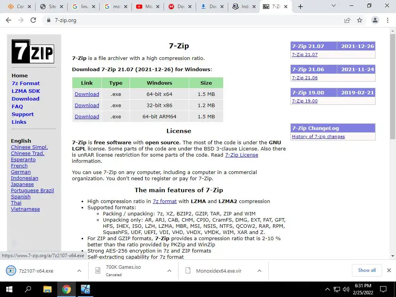The height and width of the screenshot is (297, 396).
Task: Expand options for 700K Games.iso download
Action: click(x=169, y=271)
